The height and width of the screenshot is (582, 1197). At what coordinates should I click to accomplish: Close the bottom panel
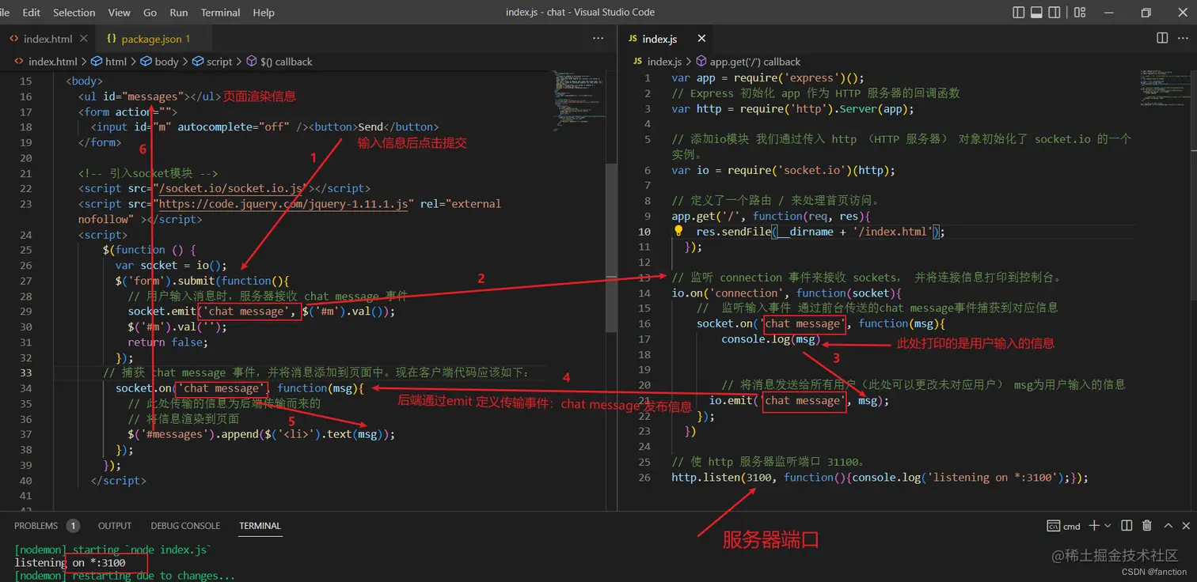pos(1185,526)
